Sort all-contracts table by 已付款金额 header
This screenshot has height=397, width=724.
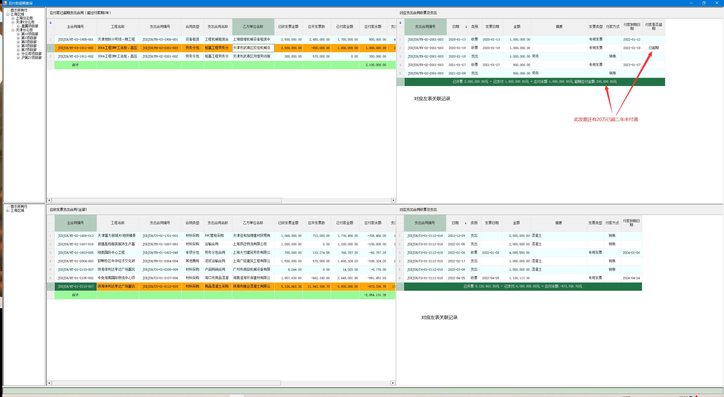[345, 223]
